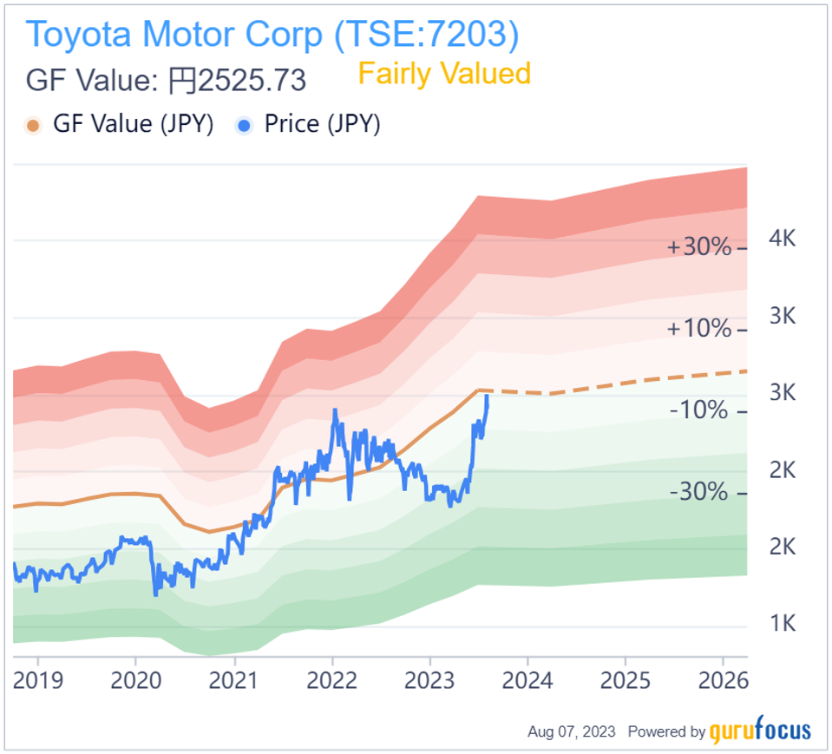Select the 2022 x-axis label
Viewport: 832px width, 754px height.
pyautogui.click(x=332, y=679)
